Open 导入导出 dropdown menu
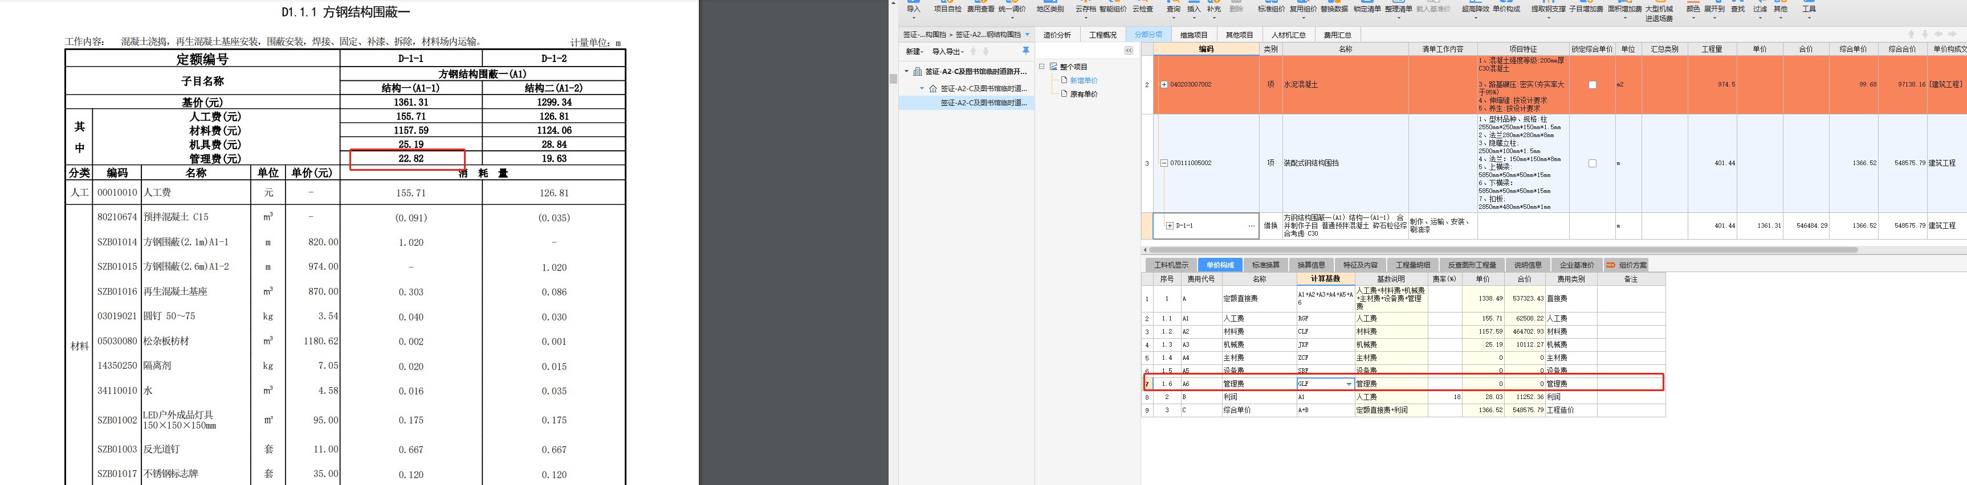 coord(948,52)
